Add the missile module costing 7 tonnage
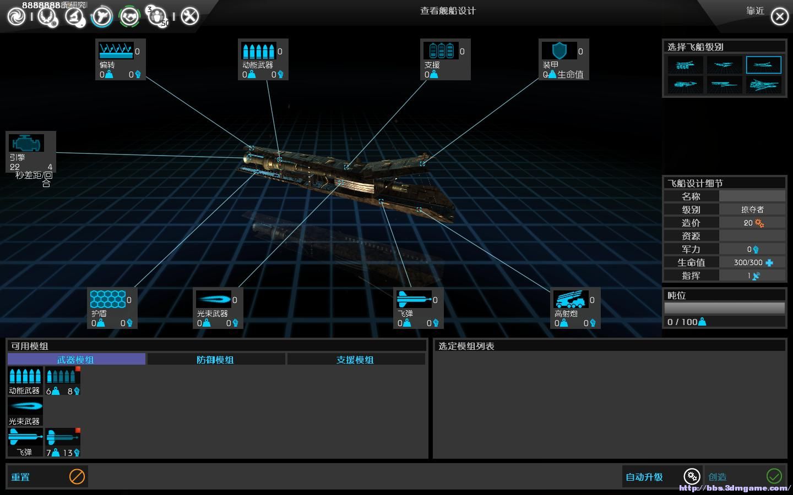Screen dimensions: 793x495 point(63,443)
